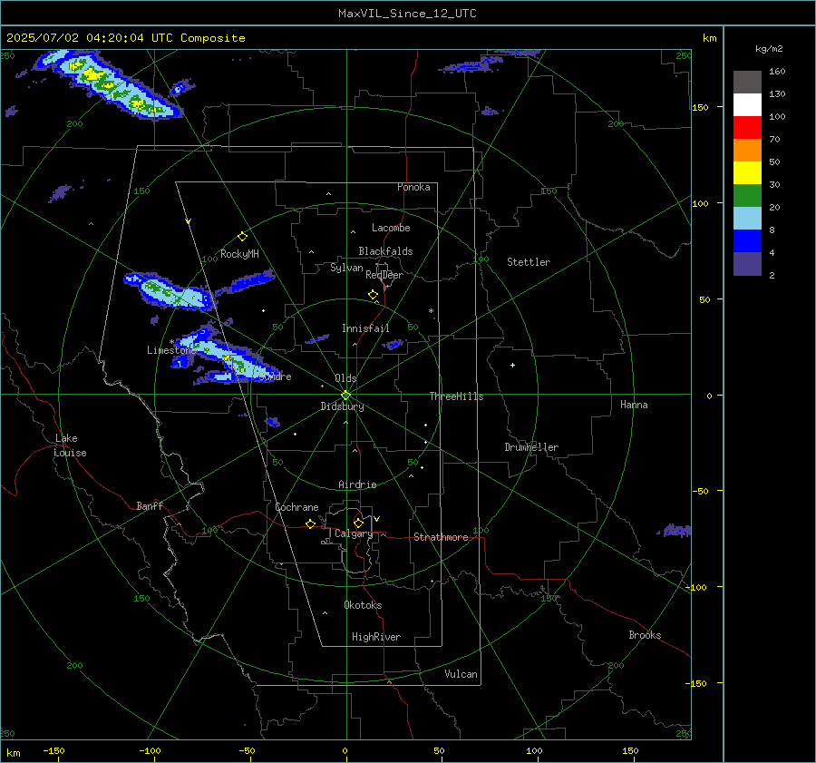
Task: Click the Innisfail city label
Action: coord(365,328)
